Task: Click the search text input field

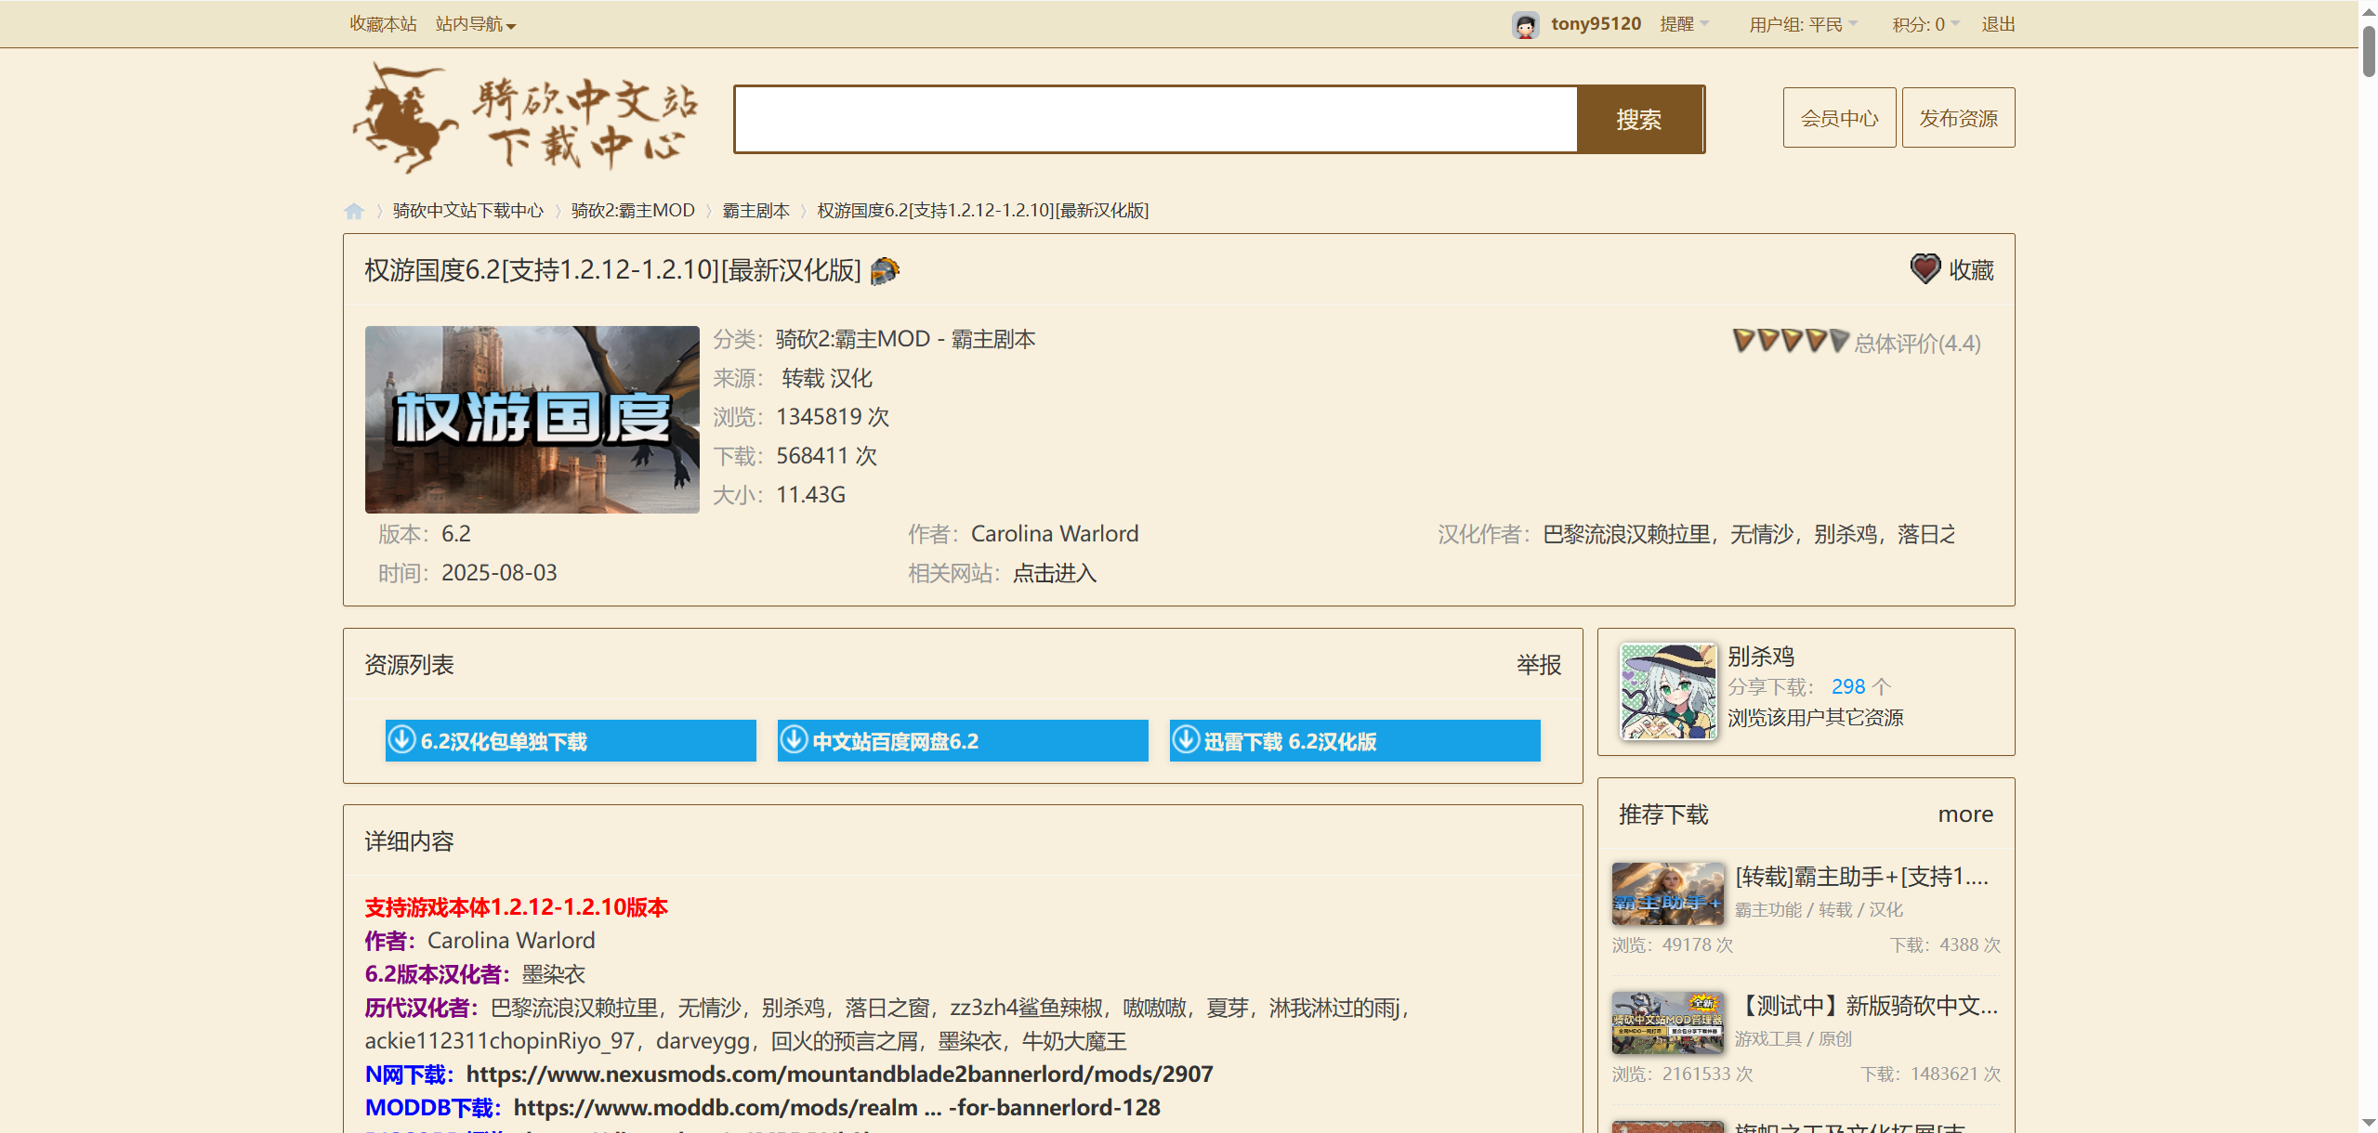Action: (1155, 120)
